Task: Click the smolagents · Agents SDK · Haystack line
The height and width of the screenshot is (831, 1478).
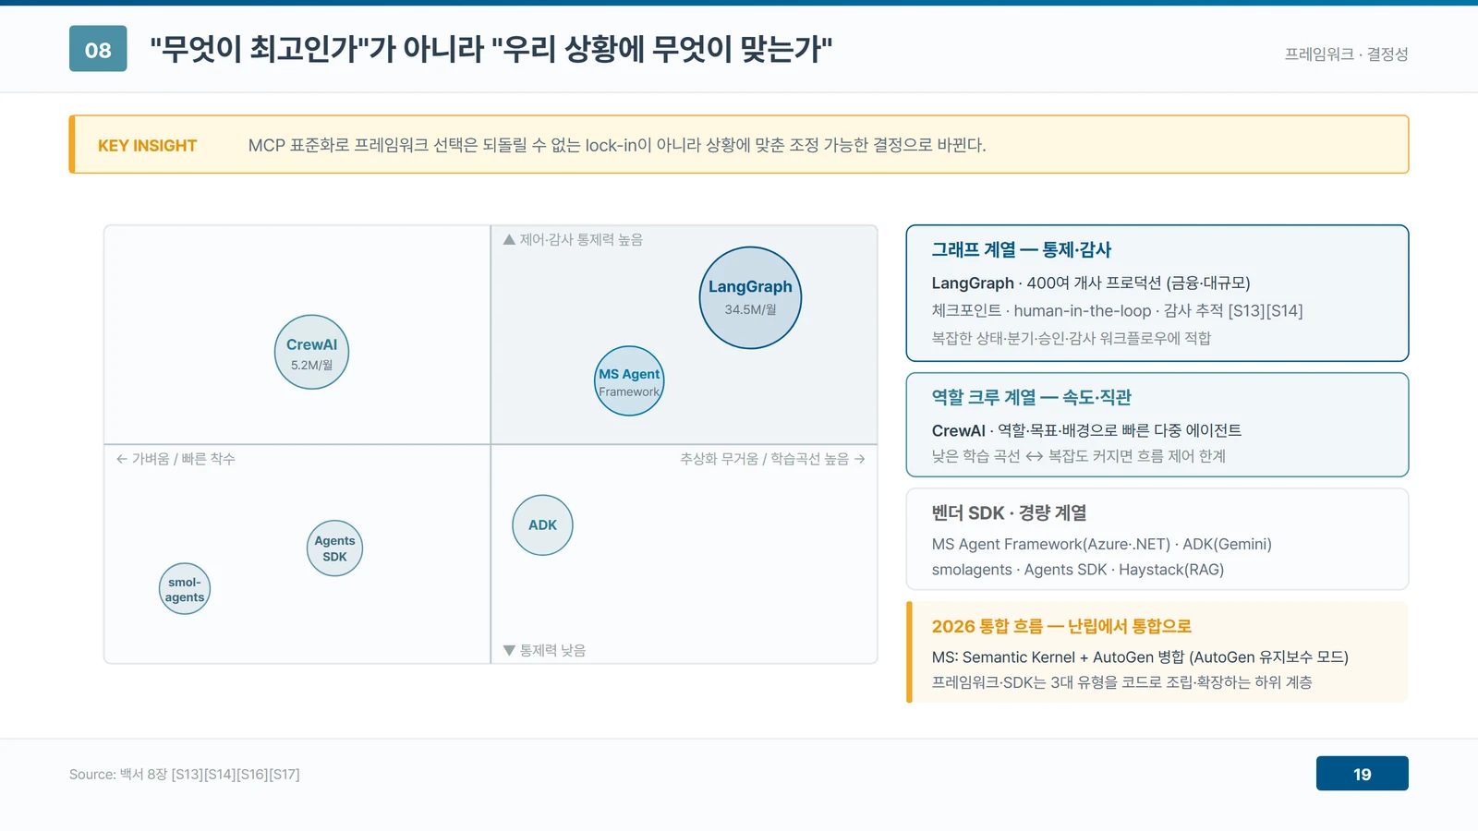Action: pos(1077,570)
